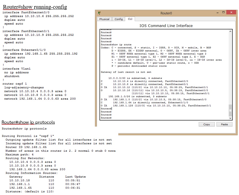Click 'ip address 10.10.10.9 255.255.255.252'
Screen dimensions: 239x195
(39, 35)
